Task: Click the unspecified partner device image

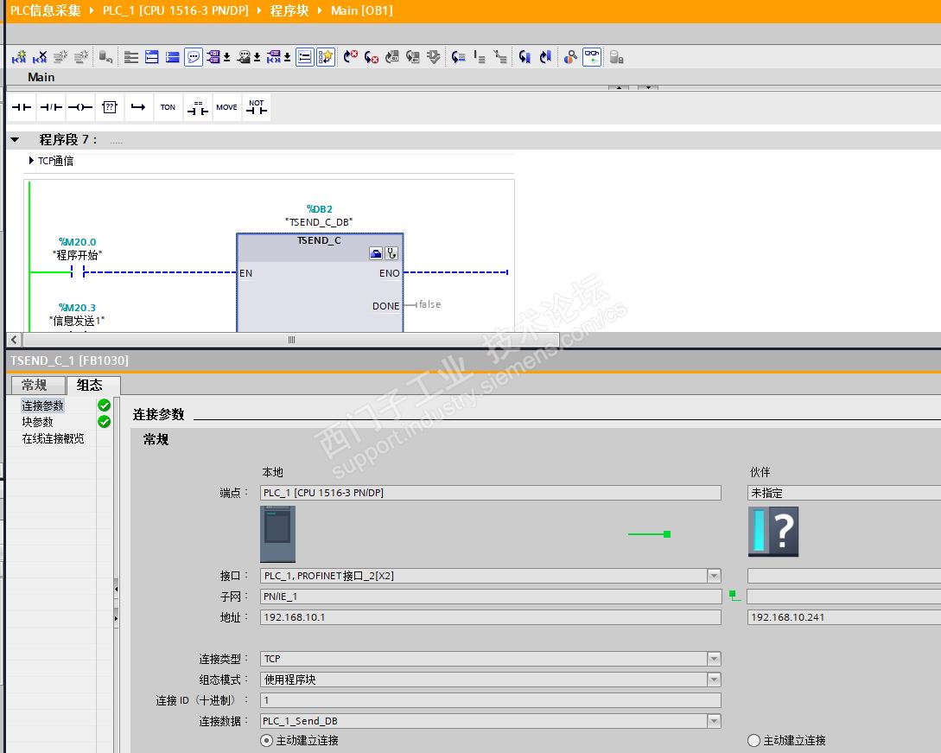Action: (773, 532)
